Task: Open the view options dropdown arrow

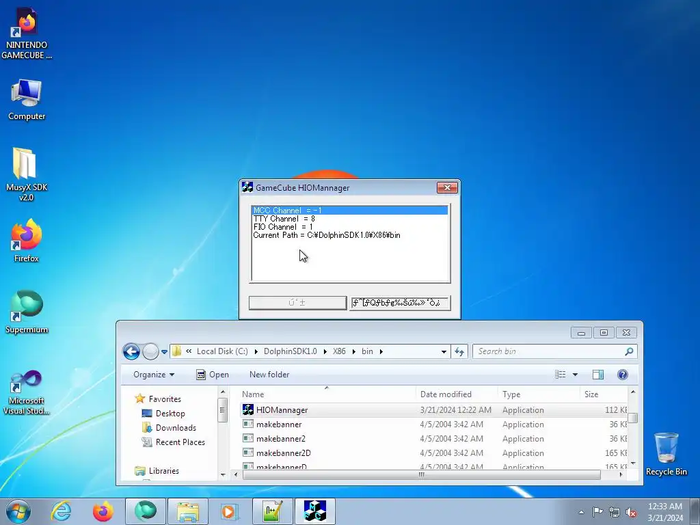Action: [x=575, y=375]
